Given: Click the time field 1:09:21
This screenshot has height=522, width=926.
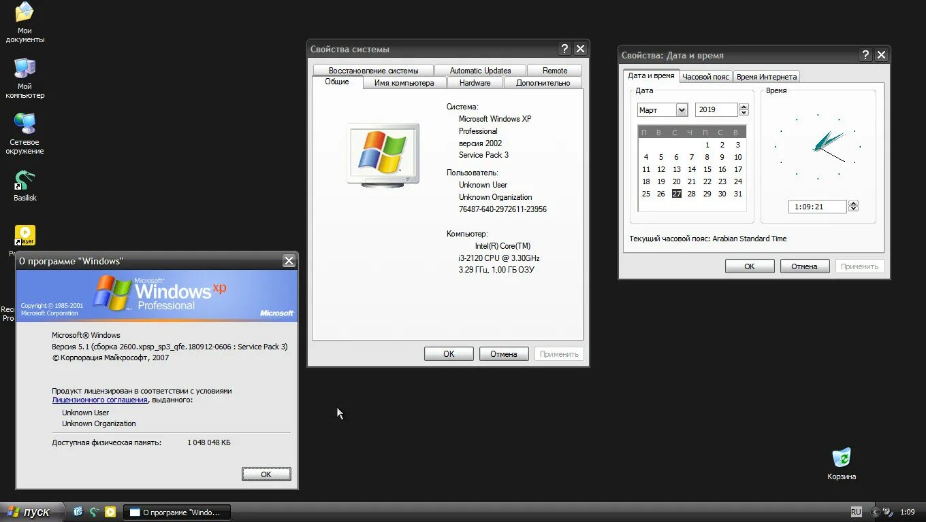Looking at the screenshot, I should (817, 207).
